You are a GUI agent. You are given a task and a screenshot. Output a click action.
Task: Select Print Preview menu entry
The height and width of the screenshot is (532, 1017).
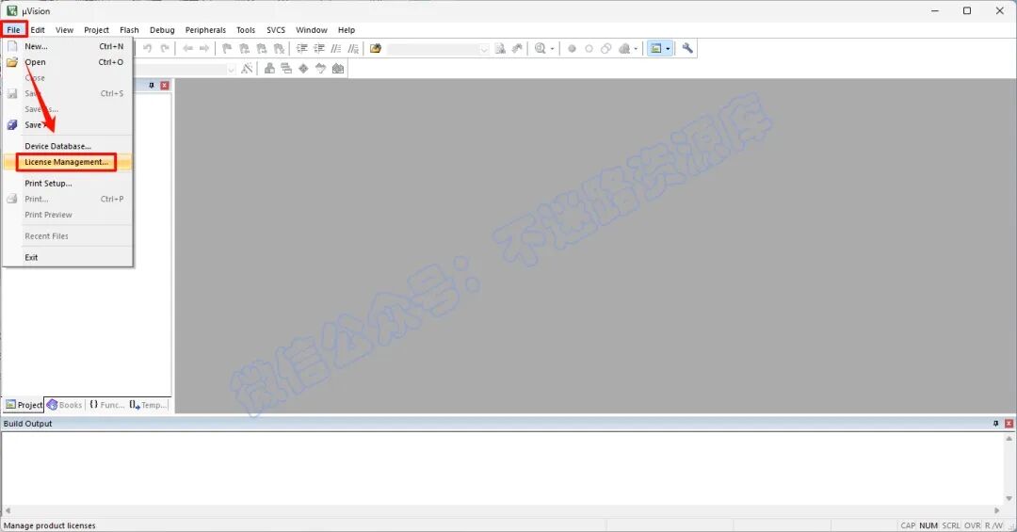pyautogui.click(x=68, y=215)
